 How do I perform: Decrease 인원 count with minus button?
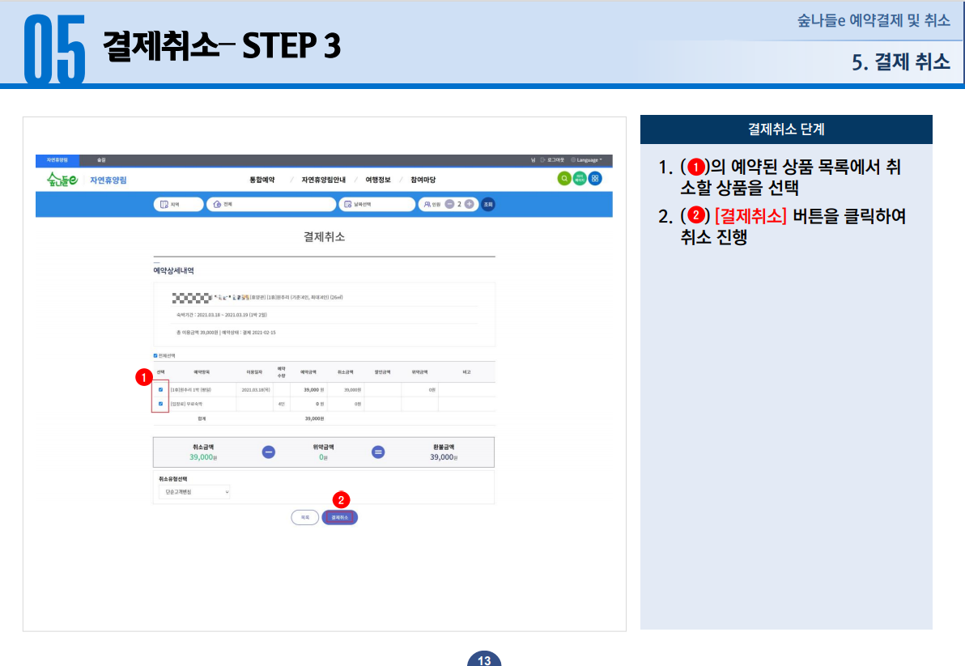[449, 204]
